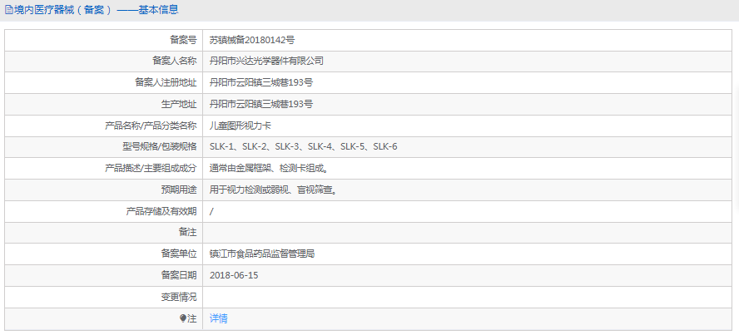Click the description 通常由金属框架、检测卡组成
739x335 pixels.
point(274,168)
